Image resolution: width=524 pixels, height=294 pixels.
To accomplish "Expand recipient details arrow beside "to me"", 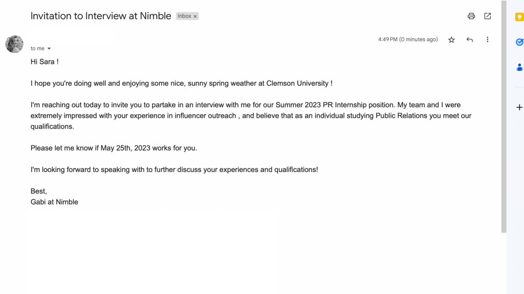I will (49, 48).
